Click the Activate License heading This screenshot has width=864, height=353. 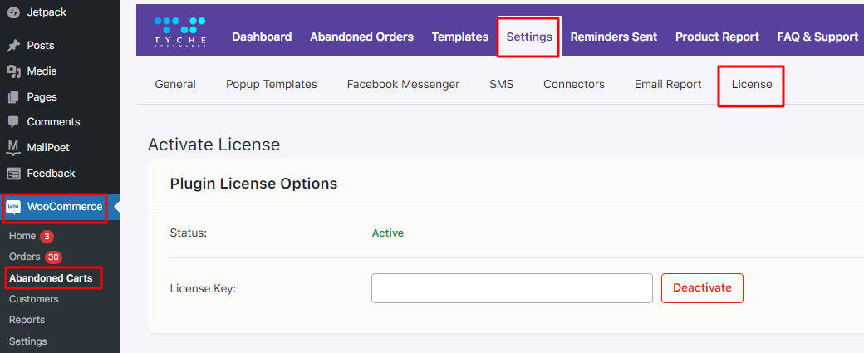coord(214,145)
